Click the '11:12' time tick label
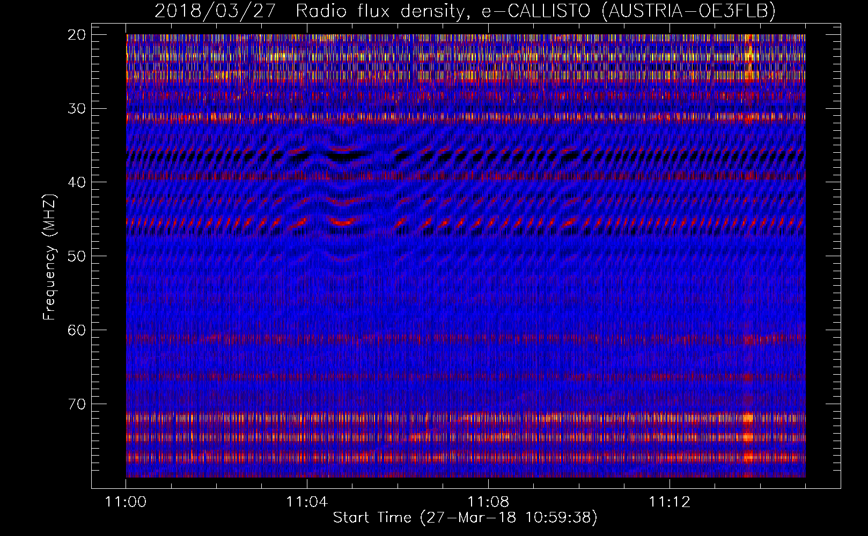This screenshot has height=536, width=868. [670, 502]
